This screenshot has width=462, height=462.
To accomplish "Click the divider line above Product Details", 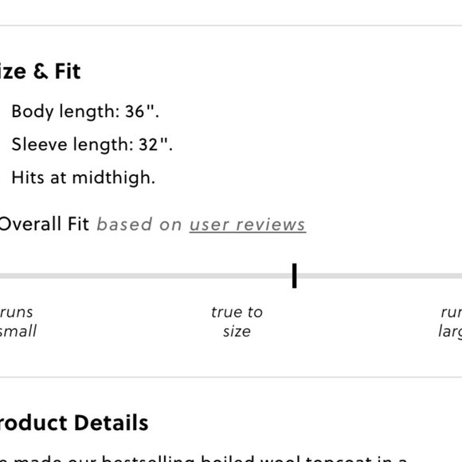I will click(x=231, y=377).
